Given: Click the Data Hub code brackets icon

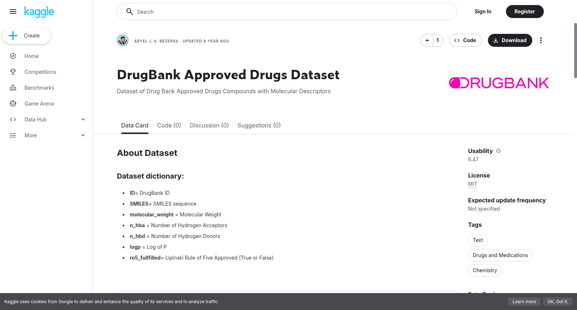Looking at the screenshot, I should [13, 120].
